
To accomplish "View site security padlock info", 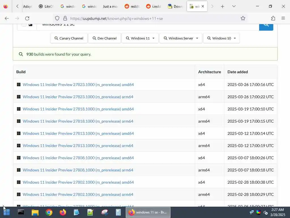I will click(x=65, y=18).
